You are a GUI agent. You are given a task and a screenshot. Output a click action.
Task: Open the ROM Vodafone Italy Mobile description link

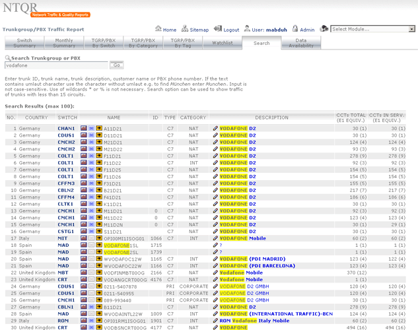tap(254, 321)
